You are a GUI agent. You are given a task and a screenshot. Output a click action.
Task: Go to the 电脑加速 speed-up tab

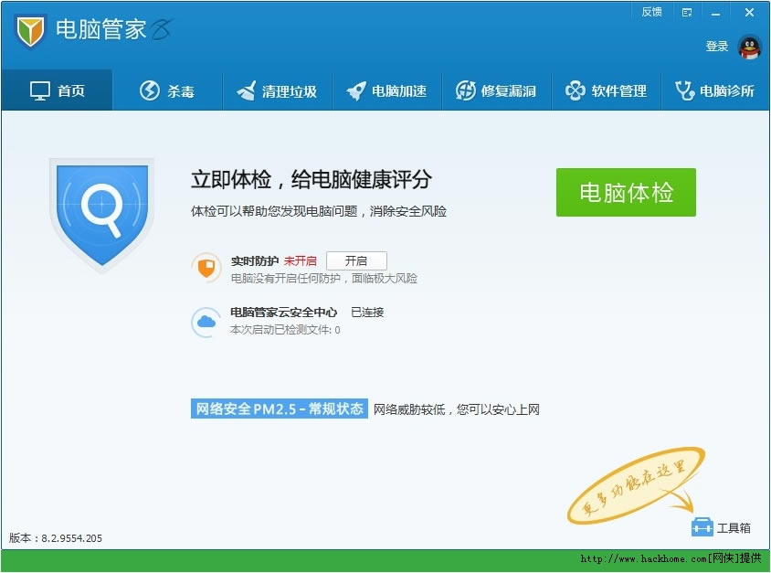387,90
